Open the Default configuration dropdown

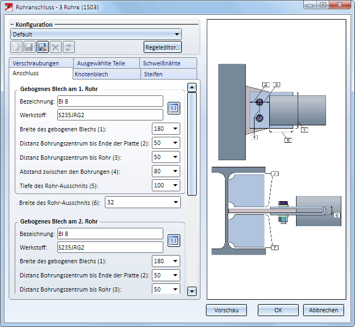[x=177, y=34]
